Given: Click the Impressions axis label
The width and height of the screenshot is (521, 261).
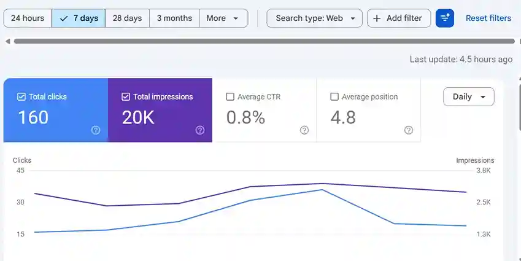Looking at the screenshot, I should tap(475, 160).
